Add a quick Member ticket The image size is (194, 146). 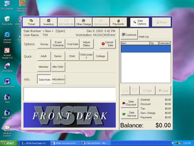click(x=44, y=67)
